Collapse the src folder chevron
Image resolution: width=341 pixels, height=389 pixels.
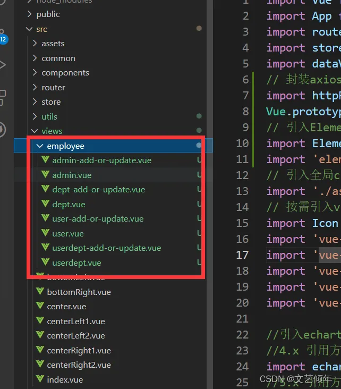(29, 29)
